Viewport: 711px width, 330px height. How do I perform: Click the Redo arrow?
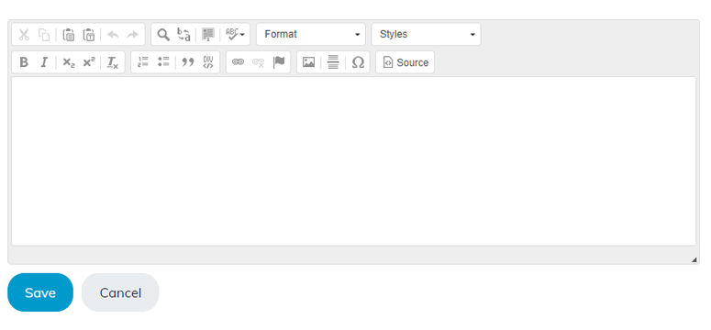coord(132,35)
